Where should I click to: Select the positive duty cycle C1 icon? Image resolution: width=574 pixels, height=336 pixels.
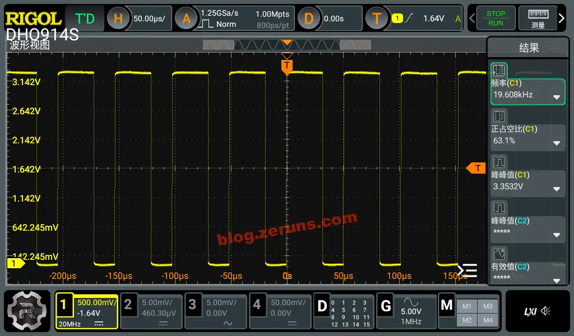click(x=498, y=116)
